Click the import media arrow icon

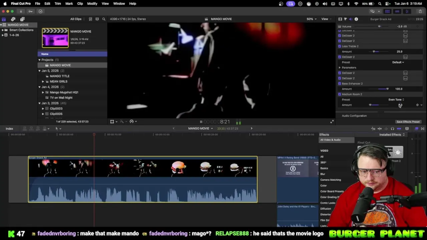[x=21, y=11]
